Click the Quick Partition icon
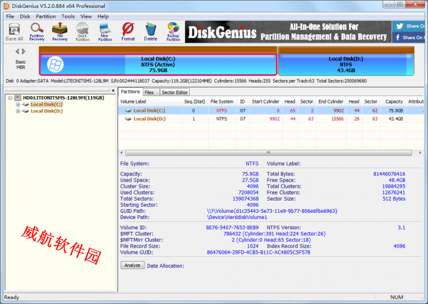The image size is (428, 304). coord(82,31)
